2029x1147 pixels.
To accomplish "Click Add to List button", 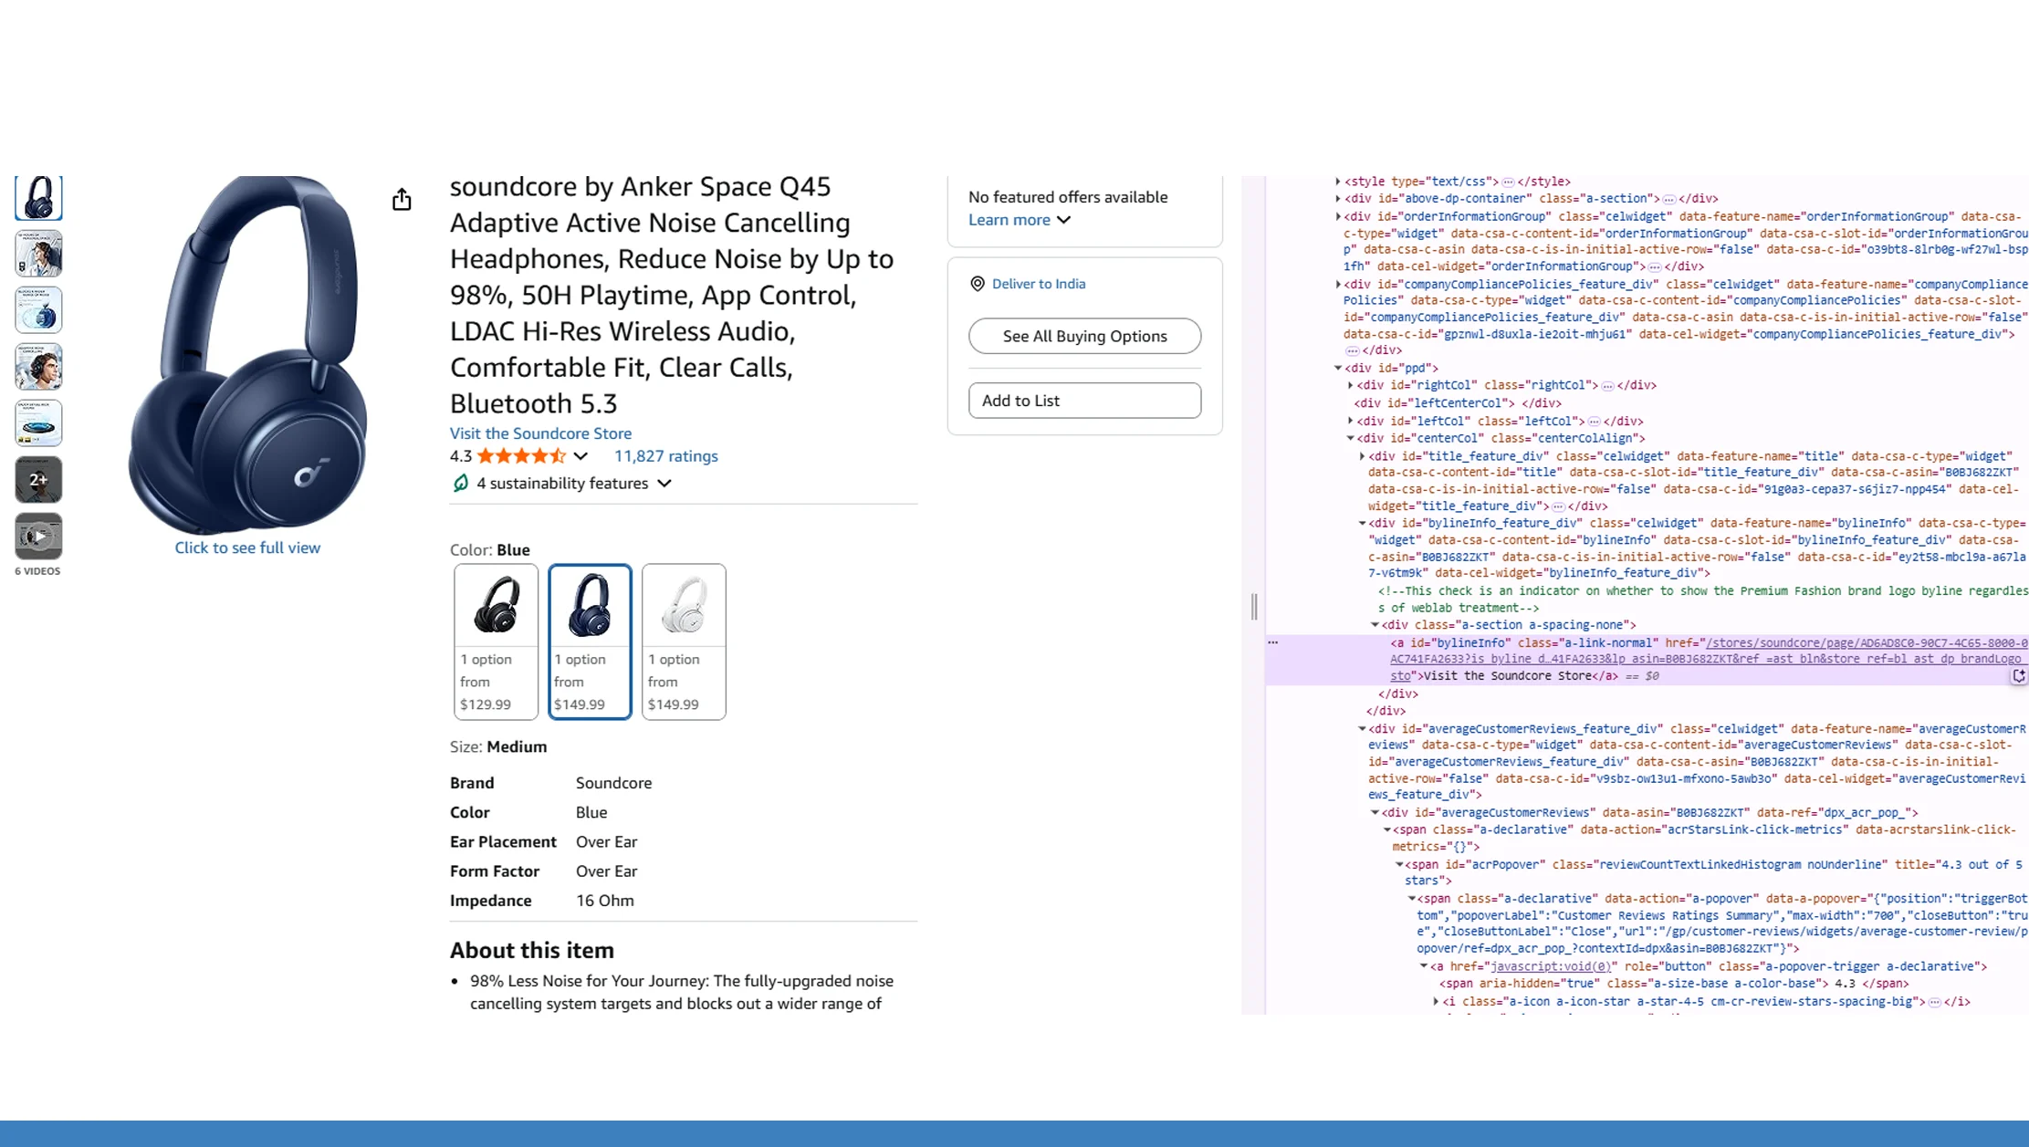I will pos(1084,401).
